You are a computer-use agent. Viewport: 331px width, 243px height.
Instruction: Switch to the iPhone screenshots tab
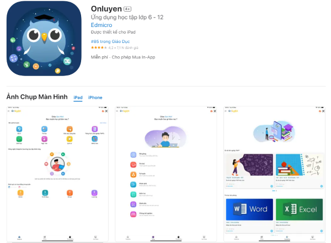point(95,98)
